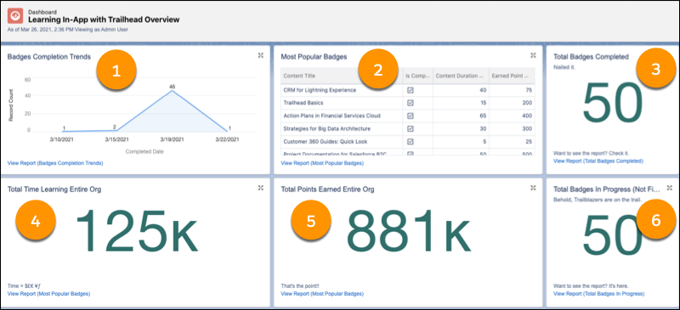Click the Total Badges Completed widget title

[591, 56]
